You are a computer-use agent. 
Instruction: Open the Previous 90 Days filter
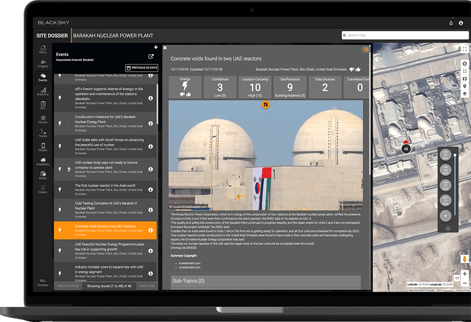[x=142, y=68]
